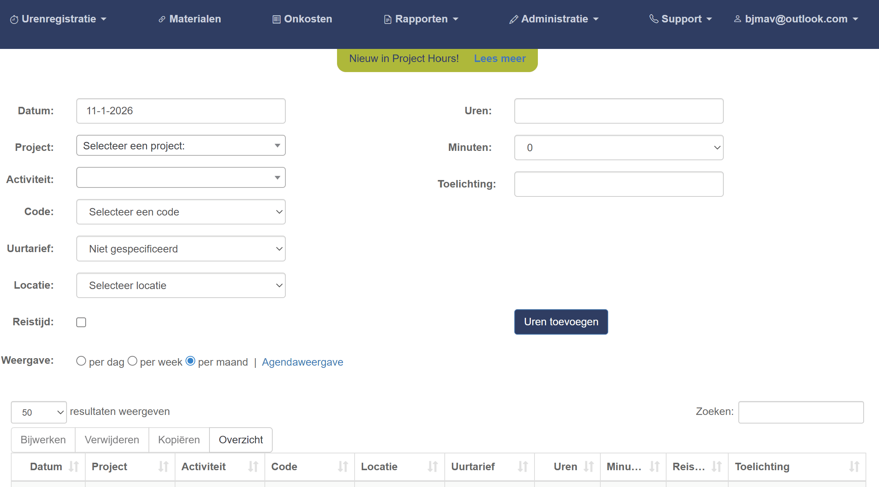The height and width of the screenshot is (487, 879).
Task: Click the document icon beside Rapporten
Action: pos(388,19)
